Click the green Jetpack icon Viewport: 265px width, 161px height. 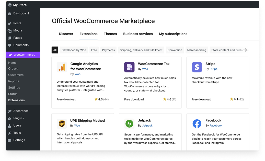coord(129,124)
